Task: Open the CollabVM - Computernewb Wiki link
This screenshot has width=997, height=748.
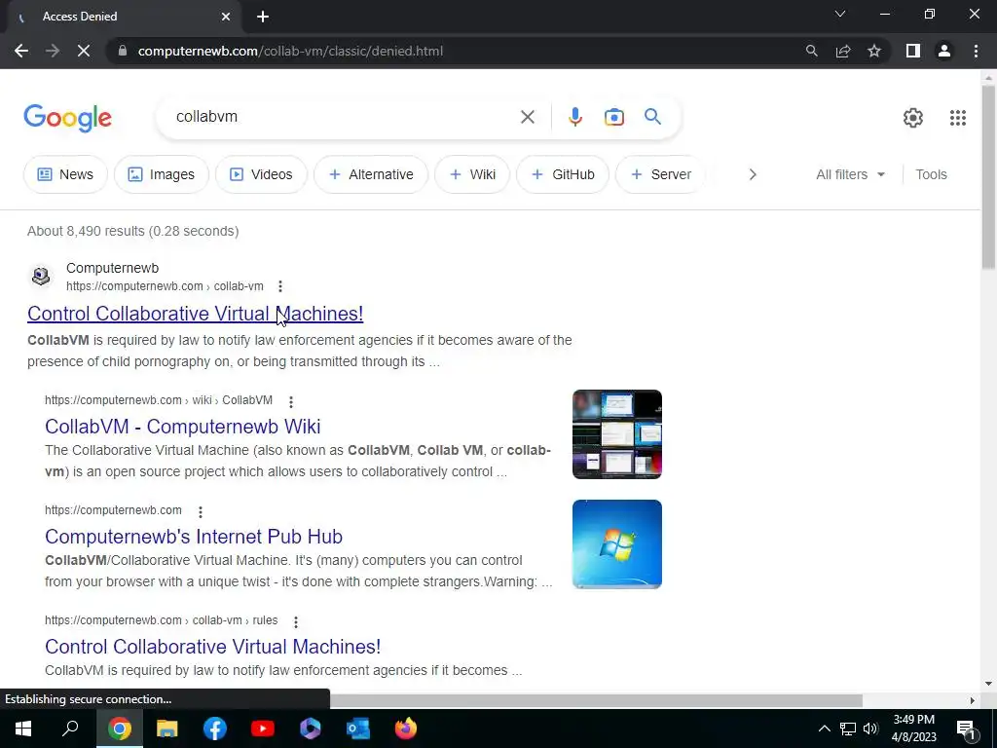Action: pos(182,427)
